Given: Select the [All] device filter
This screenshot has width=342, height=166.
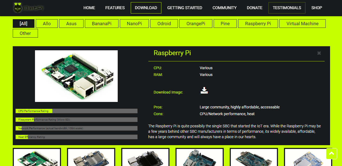Looking at the screenshot, I should [x=24, y=24].
